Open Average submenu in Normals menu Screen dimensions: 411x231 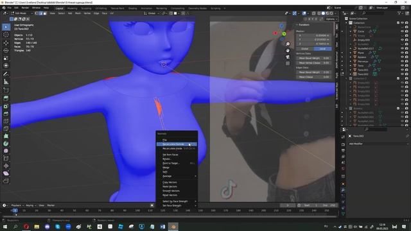pos(177,176)
